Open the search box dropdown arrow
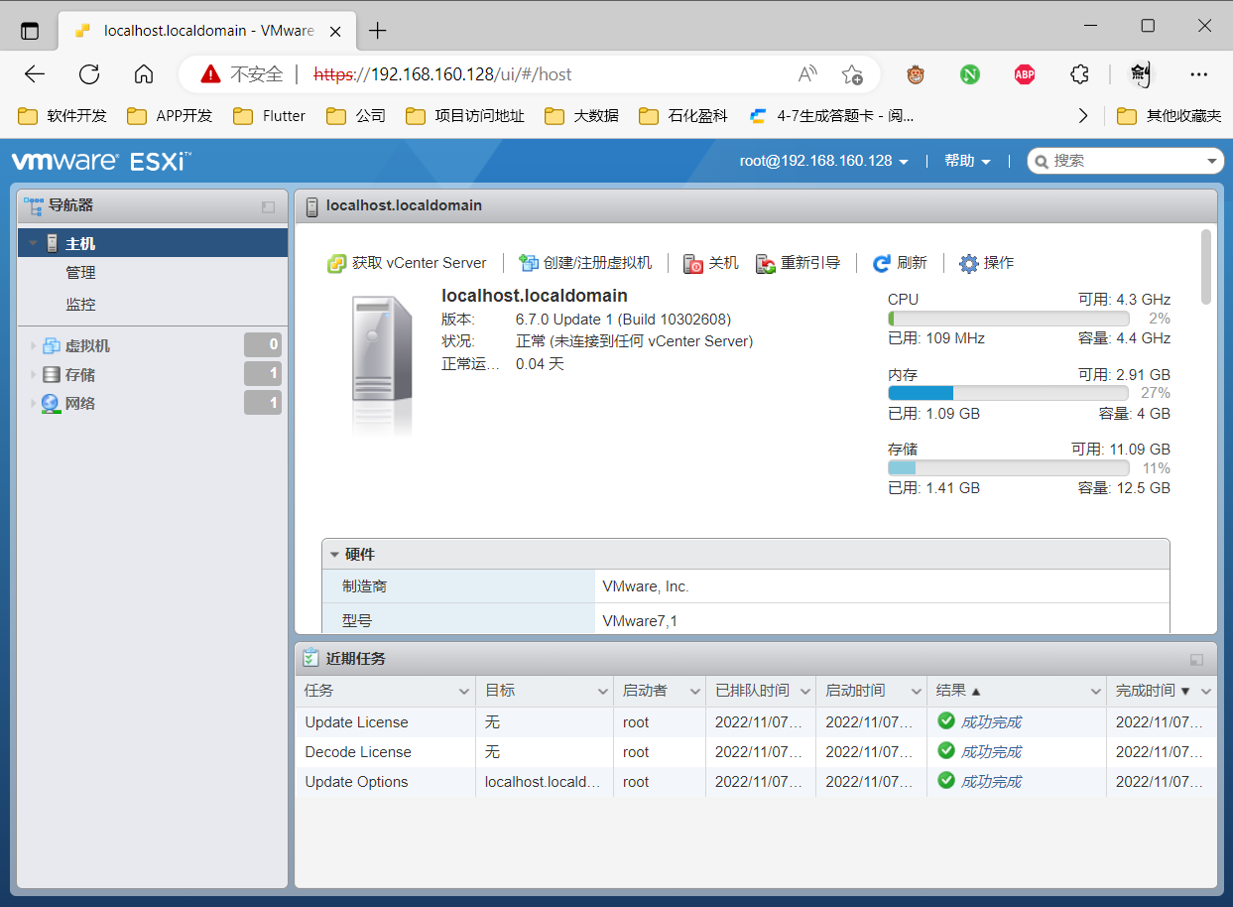Viewport: 1233px width, 907px height. (x=1212, y=161)
